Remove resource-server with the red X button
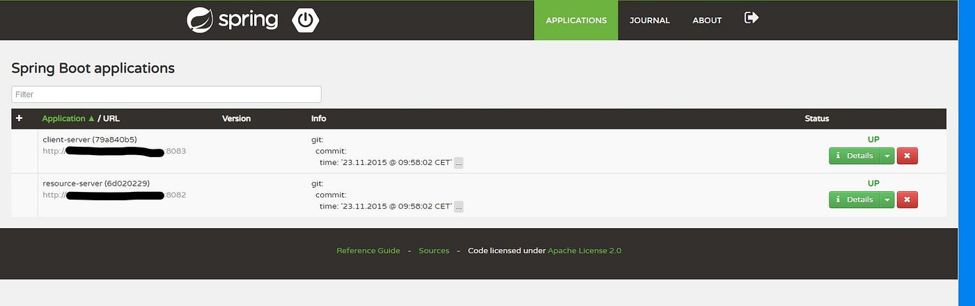The height and width of the screenshot is (306, 975). point(907,200)
